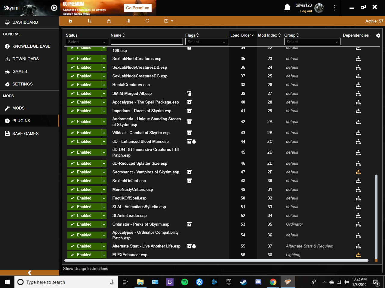Sort the table by Name column header
385x288 pixels.
[118, 35]
